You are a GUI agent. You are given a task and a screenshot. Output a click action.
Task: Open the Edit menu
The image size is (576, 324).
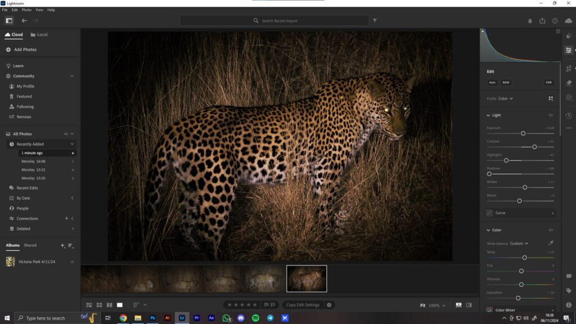(x=15, y=10)
